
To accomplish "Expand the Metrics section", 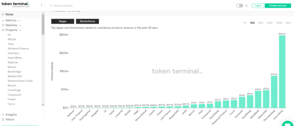I will (x=19, y=20).
